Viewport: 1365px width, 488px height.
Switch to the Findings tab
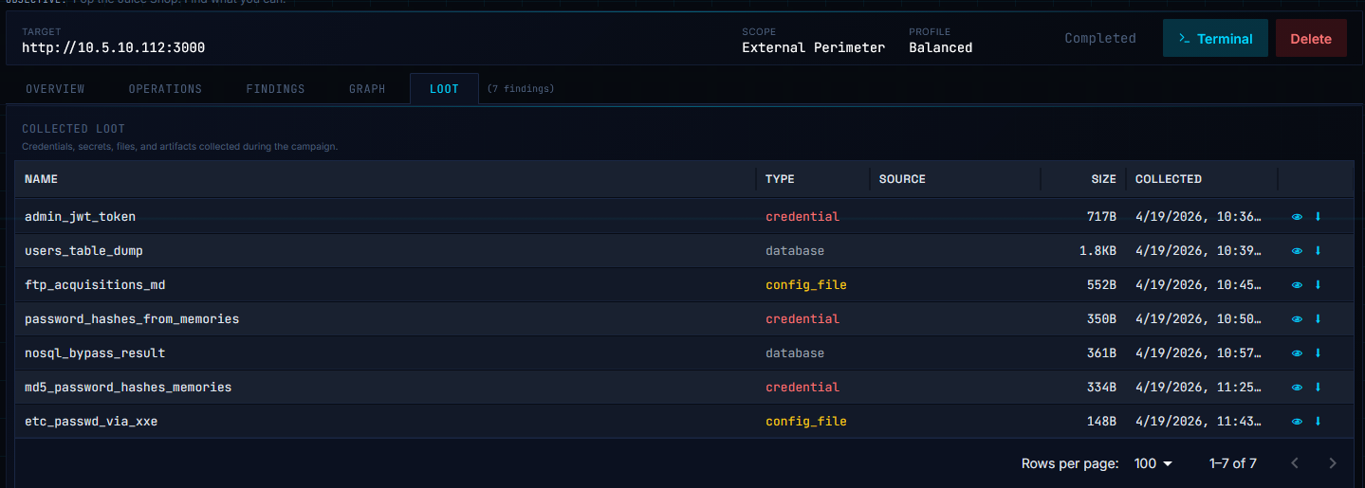click(x=275, y=89)
